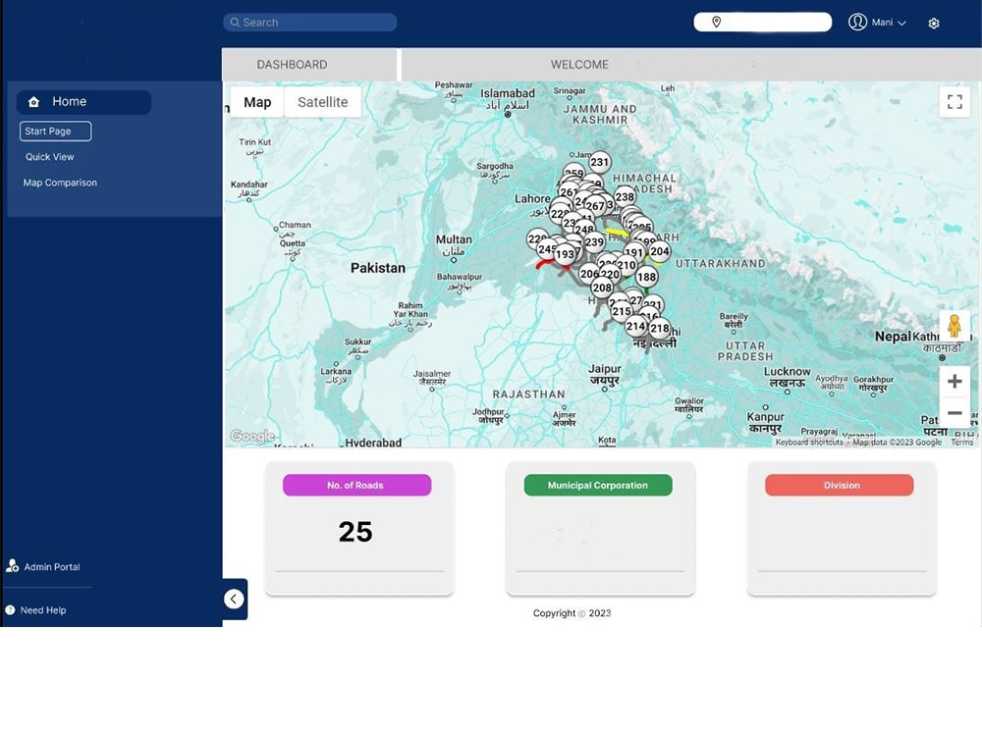Zoom out using the minus button
Image resolution: width=982 pixels, height=736 pixels.
coord(955,413)
